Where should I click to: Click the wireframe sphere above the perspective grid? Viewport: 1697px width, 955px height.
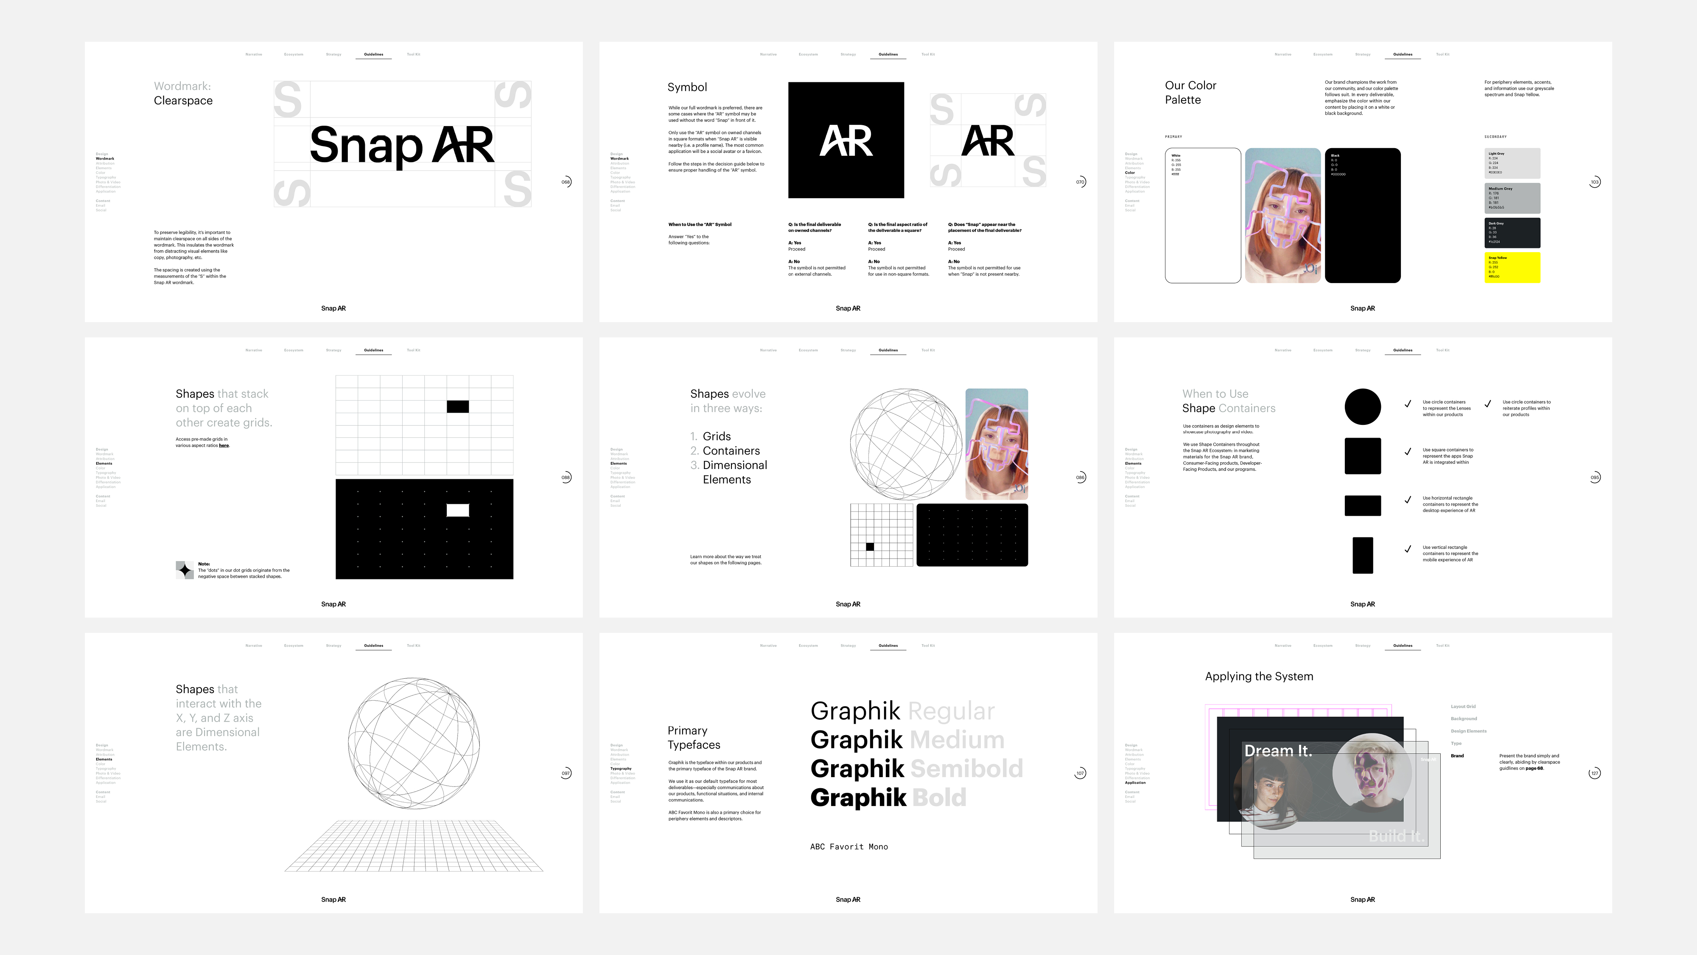click(x=414, y=743)
